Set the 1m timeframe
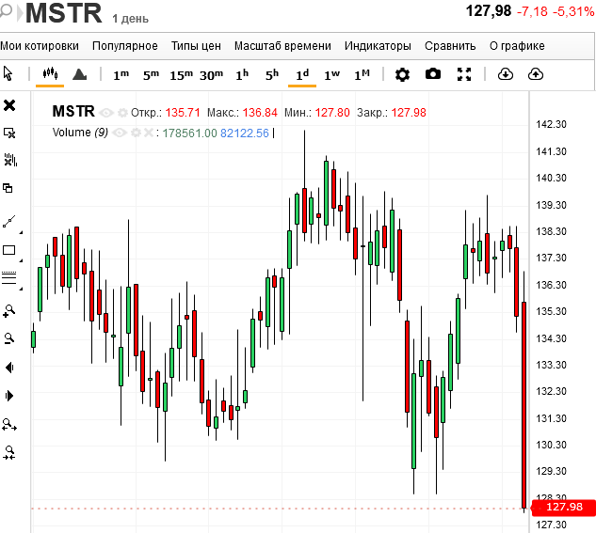Screen dimensions: 596x533 click(x=121, y=75)
